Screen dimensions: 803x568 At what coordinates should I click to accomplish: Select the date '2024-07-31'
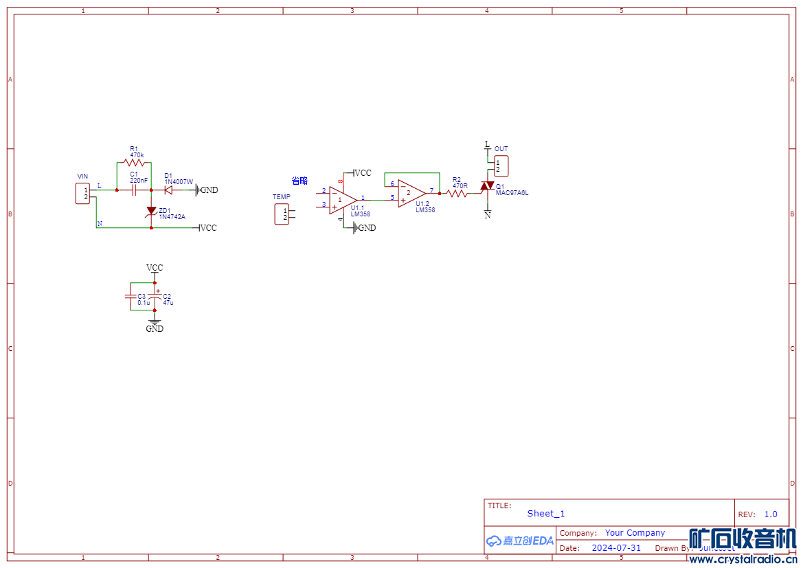[x=616, y=548]
